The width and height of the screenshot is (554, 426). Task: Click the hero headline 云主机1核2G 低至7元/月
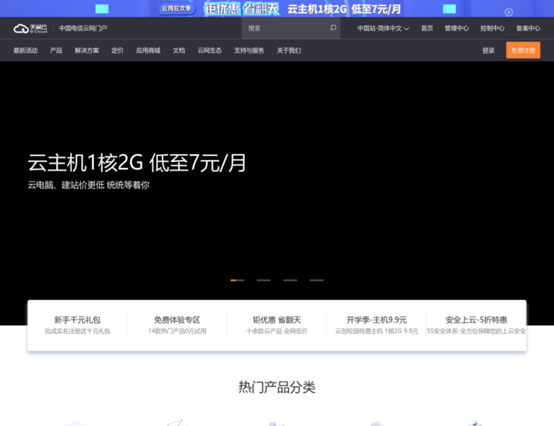pyautogui.click(x=136, y=163)
